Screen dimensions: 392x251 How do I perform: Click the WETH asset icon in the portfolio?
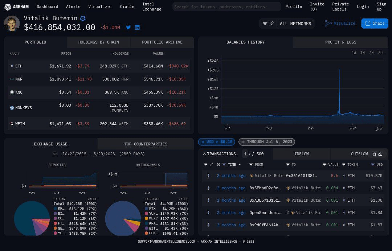(x=12, y=124)
